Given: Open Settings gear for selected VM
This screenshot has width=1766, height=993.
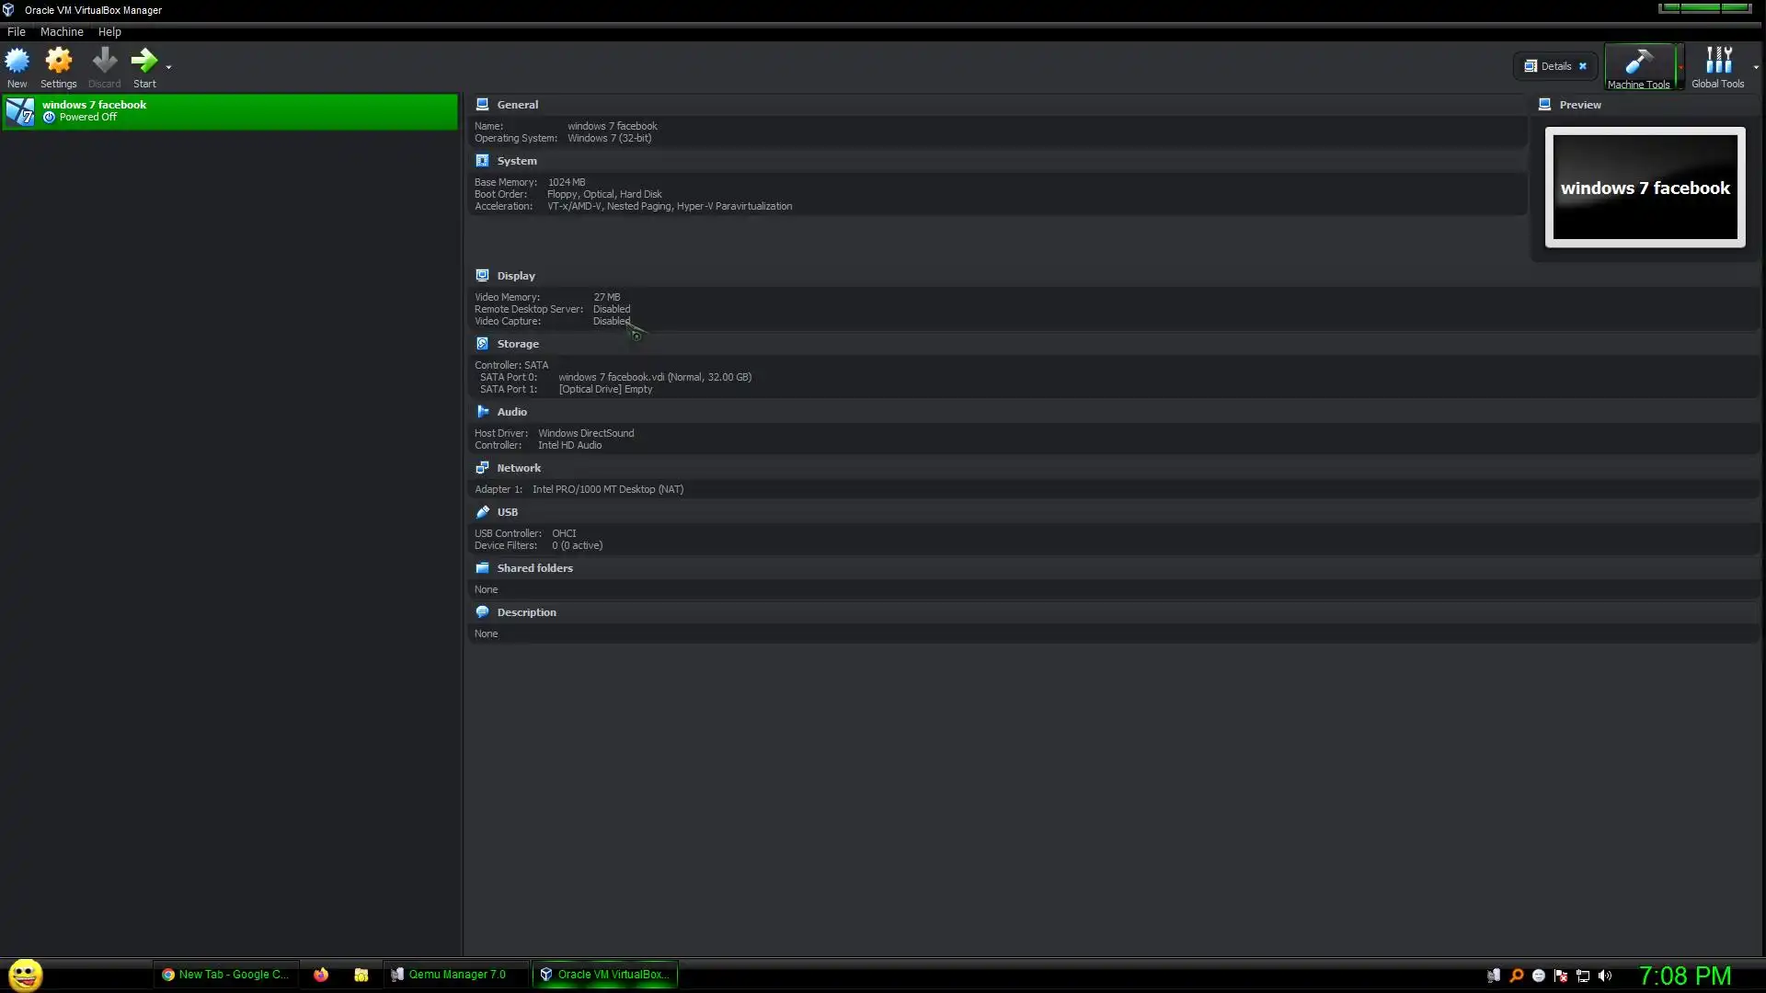Looking at the screenshot, I should click(59, 62).
